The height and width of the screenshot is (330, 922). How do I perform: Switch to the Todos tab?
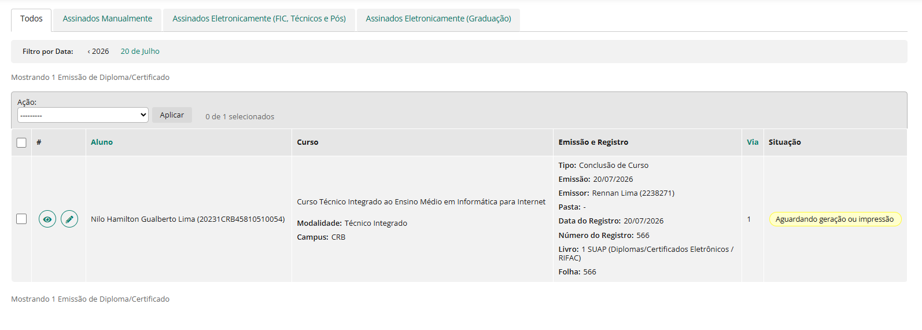pyautogui.click(x=31, y=19)
